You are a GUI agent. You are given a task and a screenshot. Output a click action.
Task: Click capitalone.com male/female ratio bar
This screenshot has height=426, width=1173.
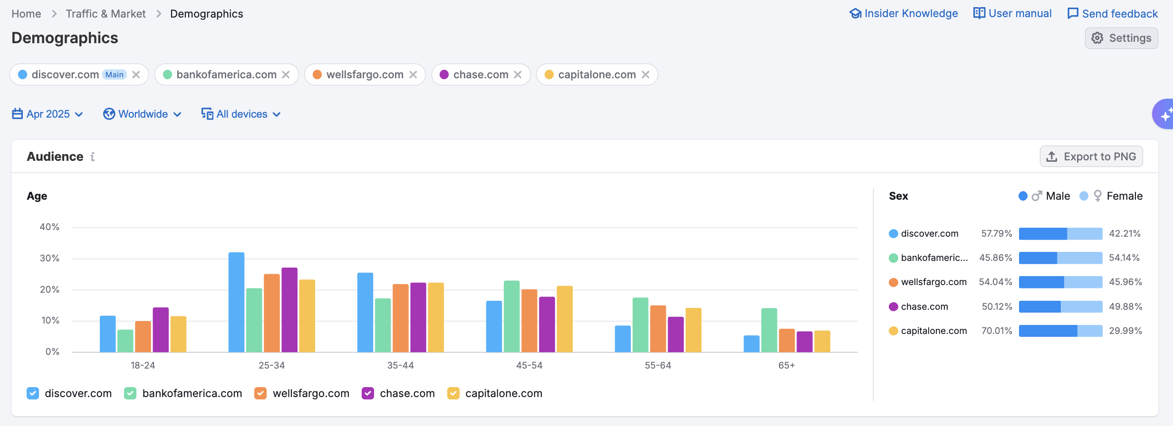click(x=1060, y=331)
